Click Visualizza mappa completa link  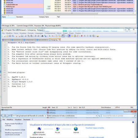pos(95,128)
